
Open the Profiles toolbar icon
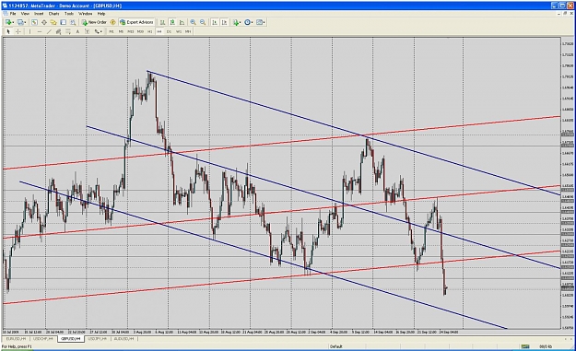(20, 22)
